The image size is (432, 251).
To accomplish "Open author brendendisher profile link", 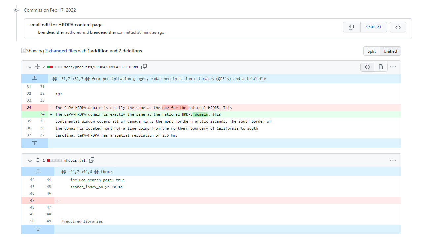I will [51, 32].
